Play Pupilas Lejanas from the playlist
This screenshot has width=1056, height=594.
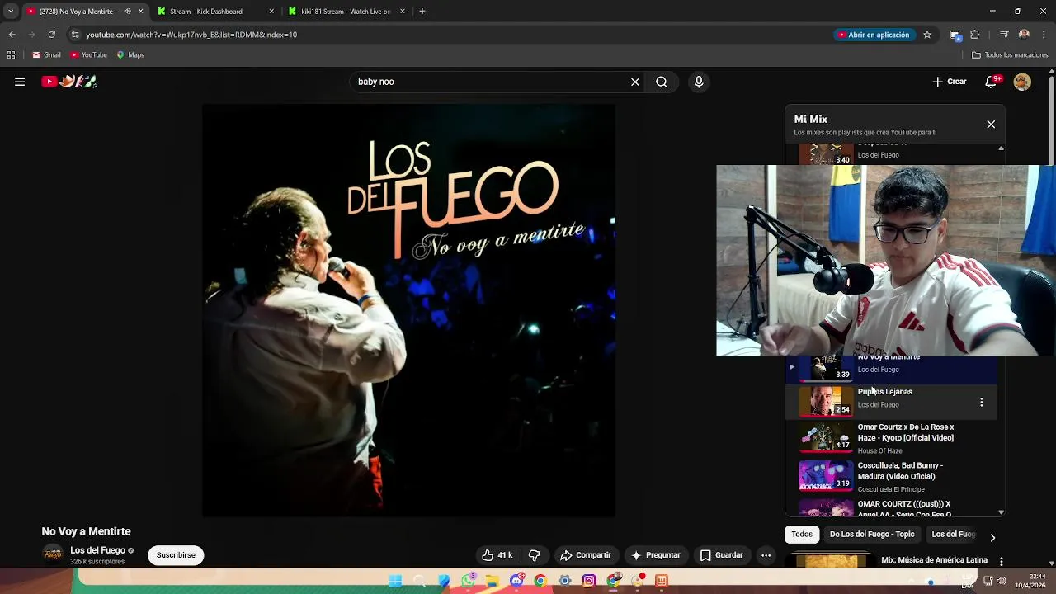[x=891, y=402]
